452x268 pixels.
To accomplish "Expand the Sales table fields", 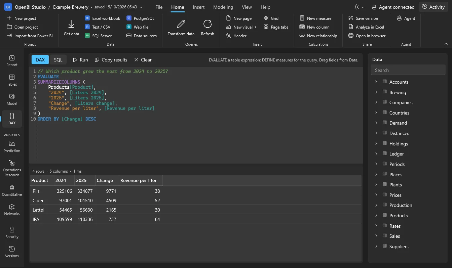I will pyautogui.click(x=376, y=236).
